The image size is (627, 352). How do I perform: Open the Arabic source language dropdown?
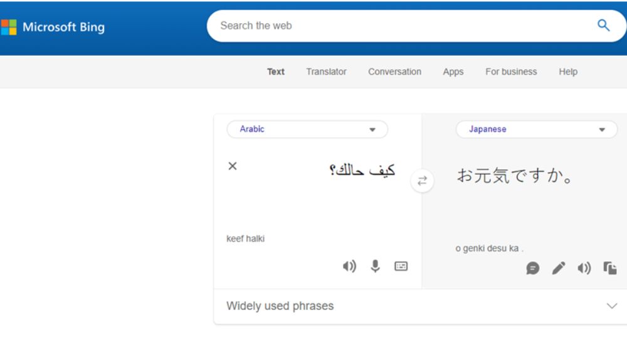pyautogui.click(x=307, y=129)
